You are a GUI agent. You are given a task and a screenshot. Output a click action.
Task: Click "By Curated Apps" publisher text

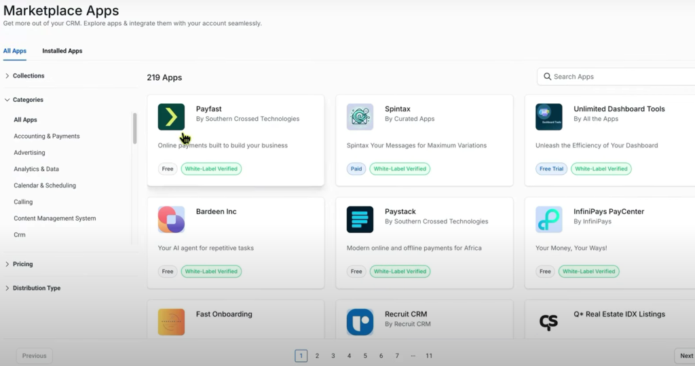click(x=409, y=119)
